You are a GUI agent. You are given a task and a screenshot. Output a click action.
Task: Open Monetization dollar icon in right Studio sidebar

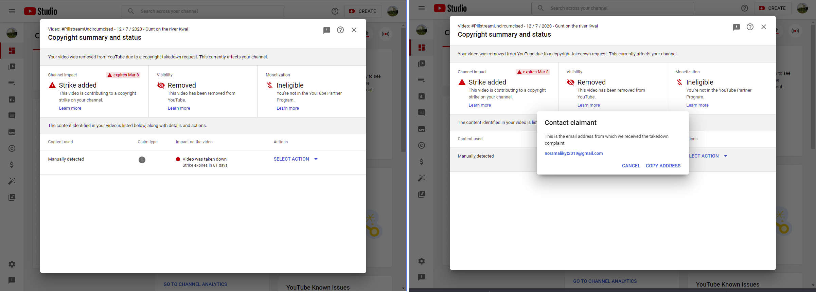pyautogui.click(x=422, y=162)
